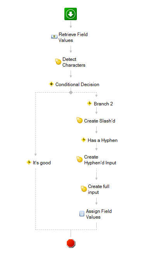
Task: Click the Retrieve Field Values label
Action: coord(73,37)
